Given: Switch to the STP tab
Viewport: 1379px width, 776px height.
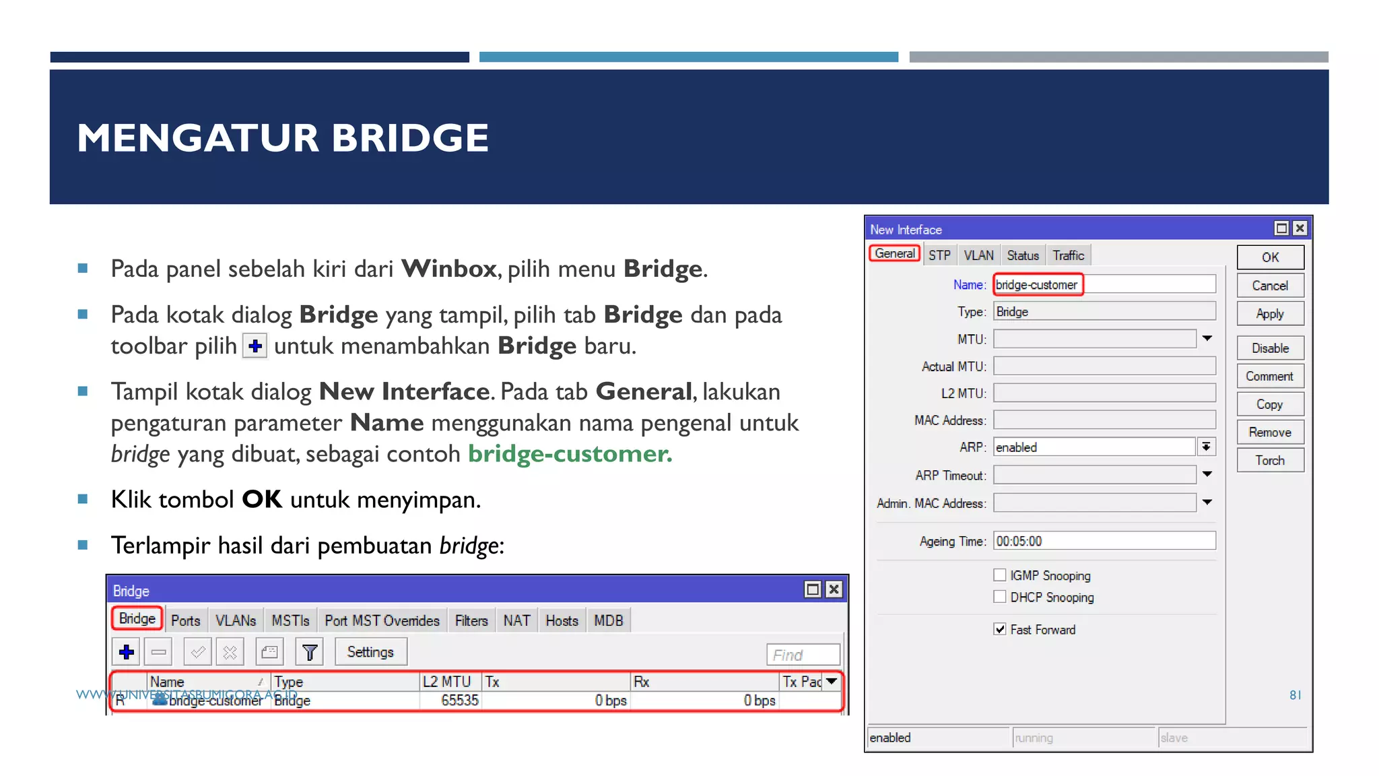Looking at the screenshot, I should click(x=939, y=255).
